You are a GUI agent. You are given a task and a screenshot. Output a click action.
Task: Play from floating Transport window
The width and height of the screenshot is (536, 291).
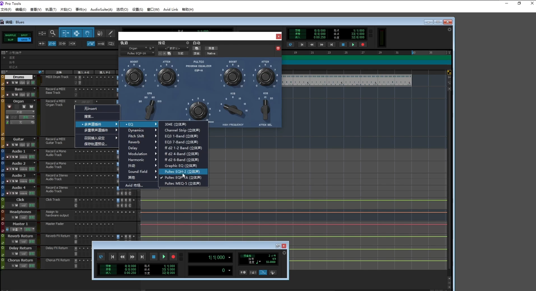click(x=164, y=257)
